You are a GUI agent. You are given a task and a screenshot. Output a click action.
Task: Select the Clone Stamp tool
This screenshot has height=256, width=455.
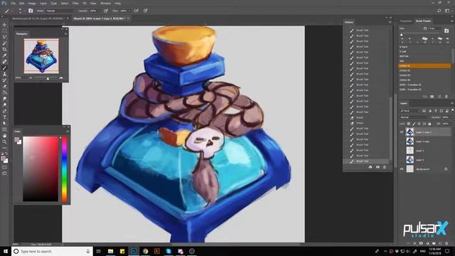coord(4,74)
